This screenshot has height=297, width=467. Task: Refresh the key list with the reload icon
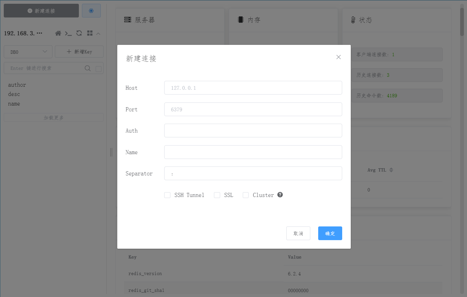79,33
